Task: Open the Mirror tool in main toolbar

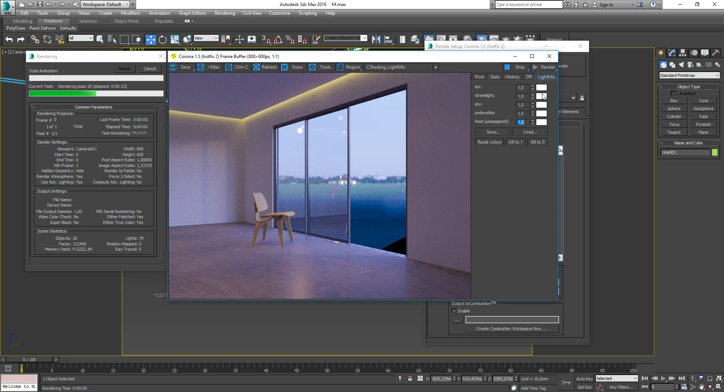Action: (x=376, y=39)
